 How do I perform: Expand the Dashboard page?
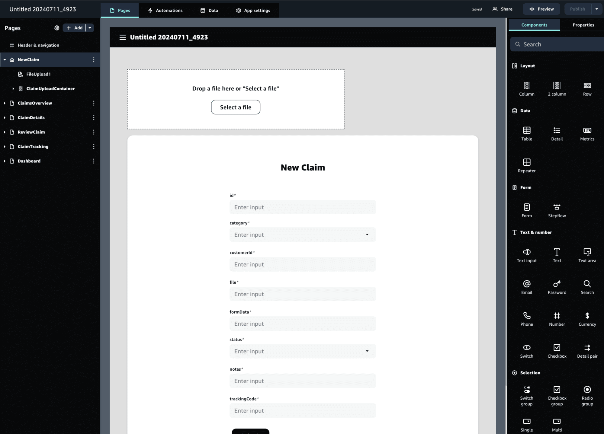5,161
